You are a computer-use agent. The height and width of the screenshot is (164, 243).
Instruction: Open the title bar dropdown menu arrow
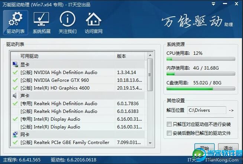click(213, 4)
